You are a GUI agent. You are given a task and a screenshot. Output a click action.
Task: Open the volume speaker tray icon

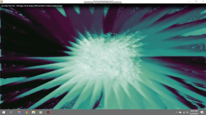tap(187, 112)
